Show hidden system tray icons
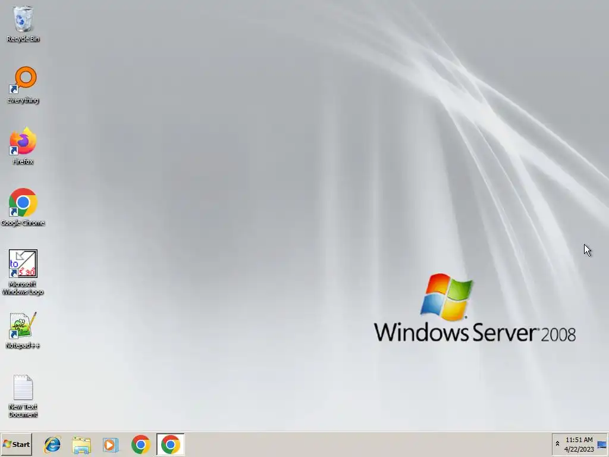Image resolution: width=609 pixels, height=457 pixels. pyautogui.click(x=557, y=444)
